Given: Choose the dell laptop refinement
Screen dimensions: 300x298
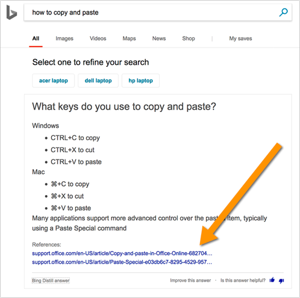Looking at the screenshot, I should pyautogui.click(x=98, y=81).
